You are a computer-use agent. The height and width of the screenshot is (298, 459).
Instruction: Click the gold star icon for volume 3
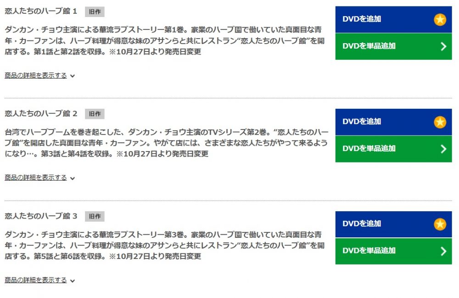tap(440, 224)
